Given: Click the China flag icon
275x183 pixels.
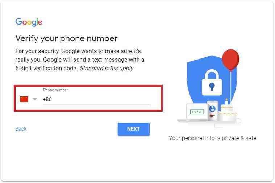Looking at the screenshot, I should [x=24, y=99].
